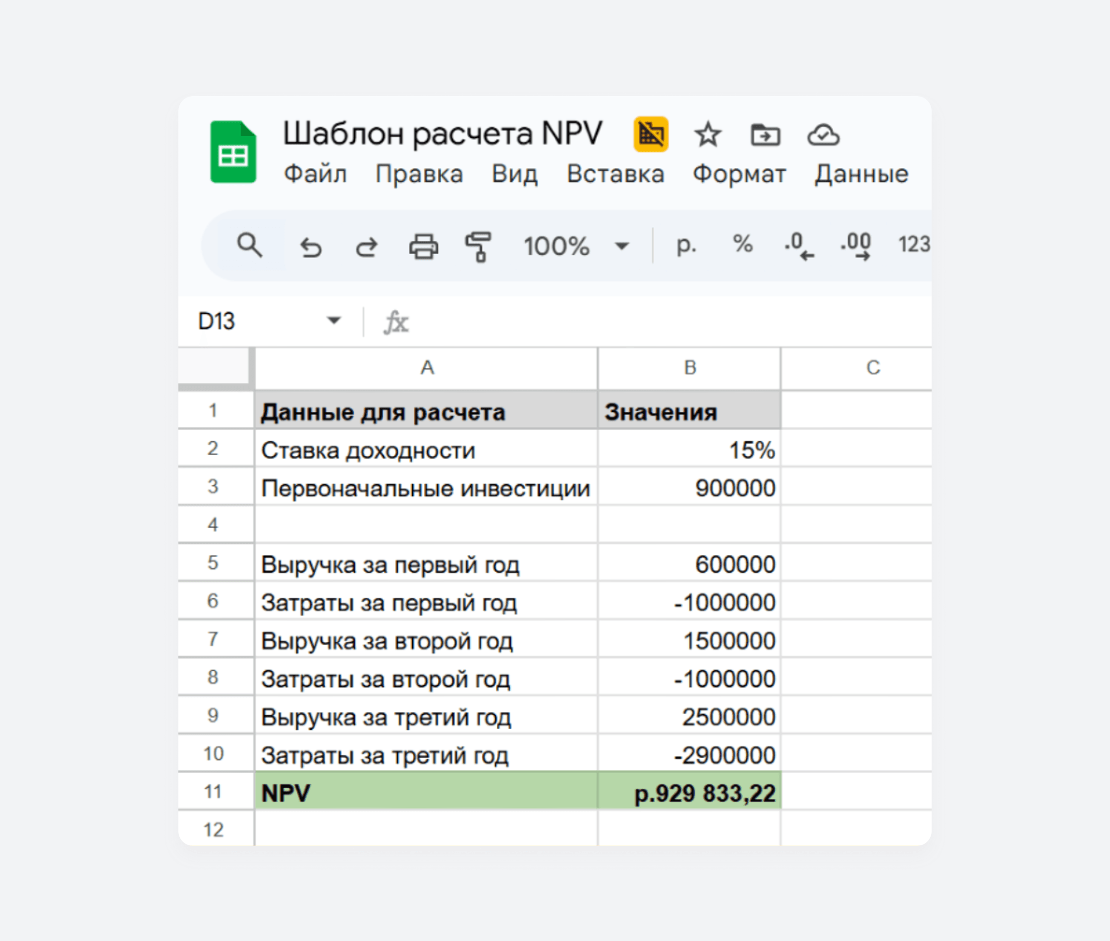Screen dimensions: 1110x941
Task: Select the green NPV result cell
Action: (688, 792)
